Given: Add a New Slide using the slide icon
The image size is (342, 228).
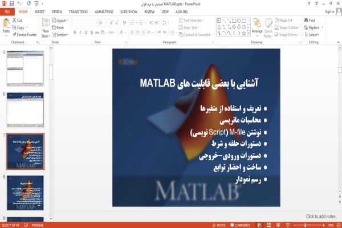Looking at the screenshot, I should [46, 23].
